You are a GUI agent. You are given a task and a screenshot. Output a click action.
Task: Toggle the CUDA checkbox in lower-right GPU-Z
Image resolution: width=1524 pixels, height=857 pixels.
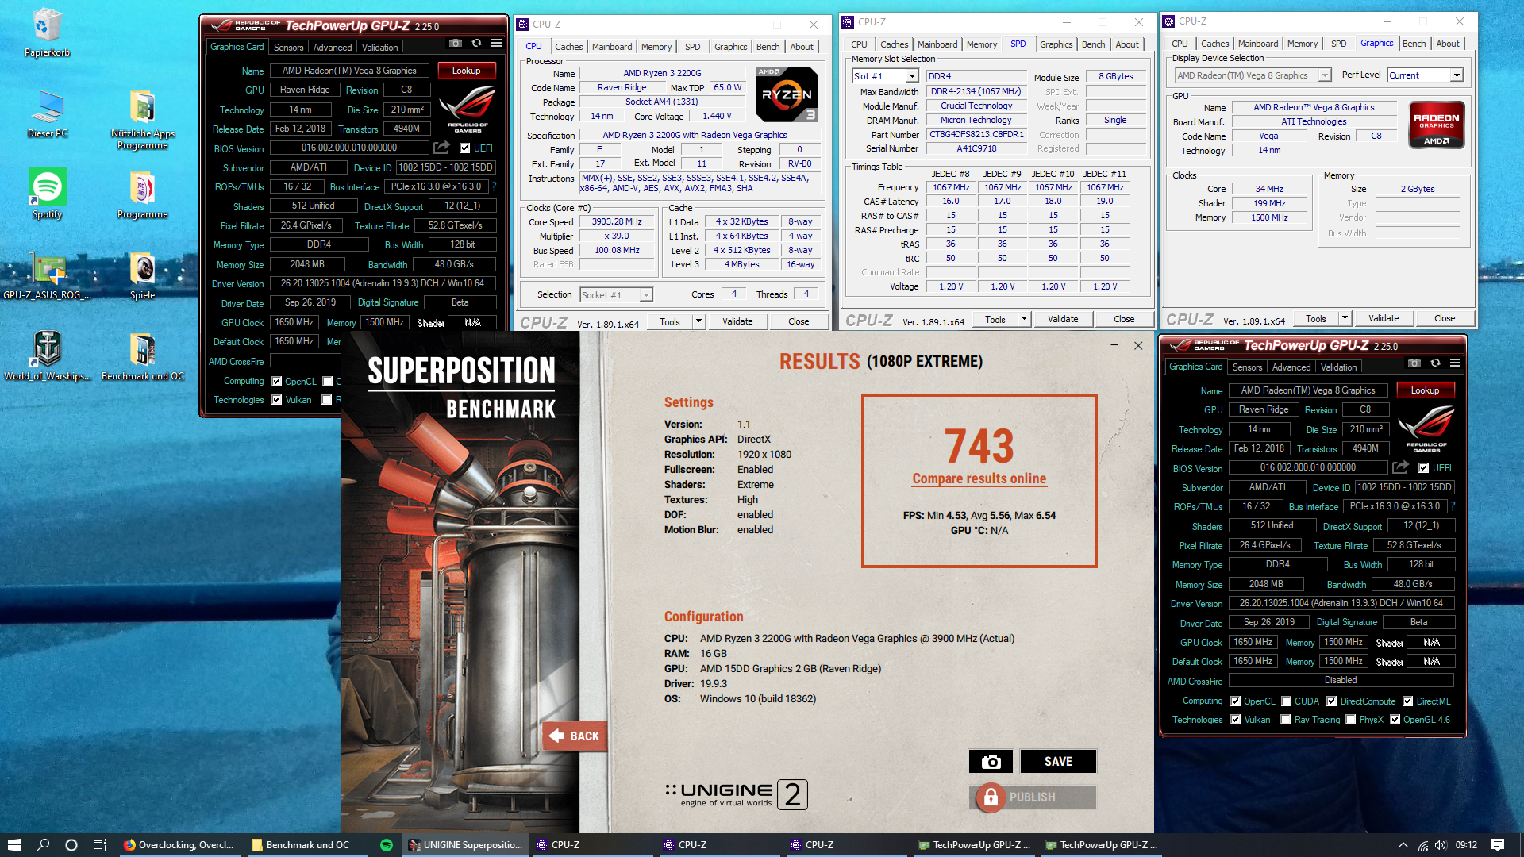1286,701
